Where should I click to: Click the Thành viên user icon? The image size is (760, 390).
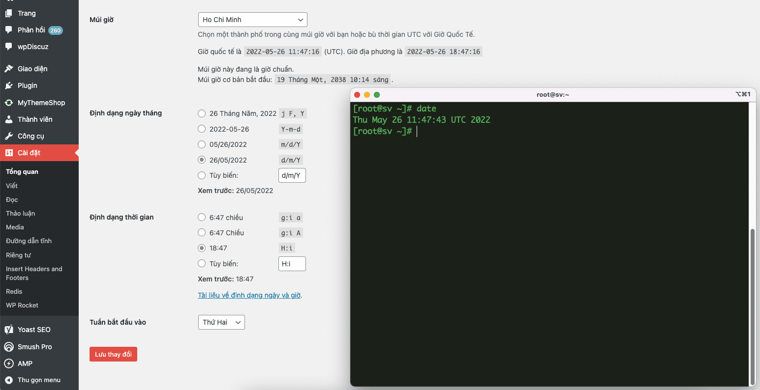(x=9, y=119)
